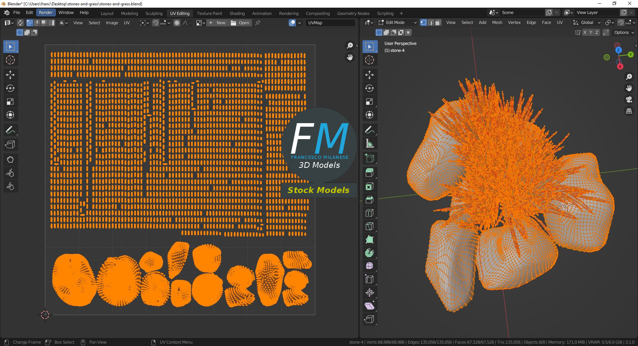Click New to create an image

point(217,23)
